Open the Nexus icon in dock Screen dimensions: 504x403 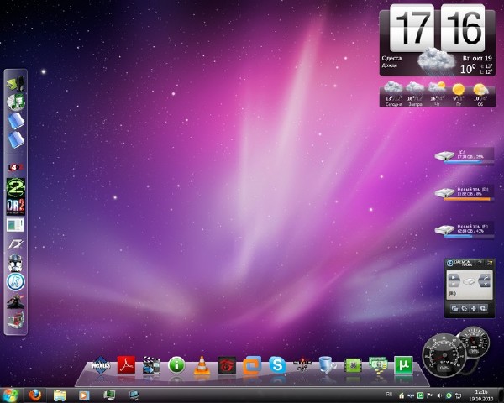coord(101,364)
